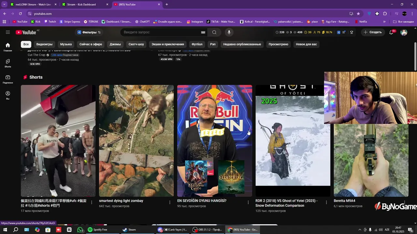Click the Create button

coord(373,32)
